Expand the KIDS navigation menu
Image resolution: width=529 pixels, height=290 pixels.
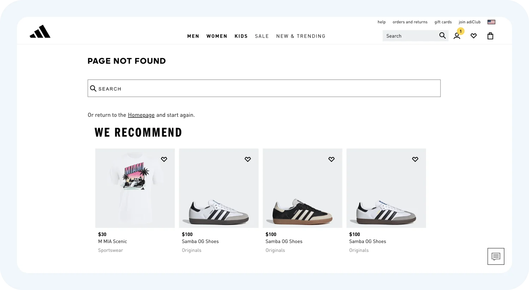tap(241, 36)
